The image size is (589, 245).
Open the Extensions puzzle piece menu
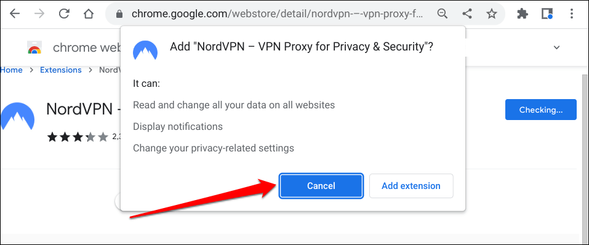coord(523,14)
